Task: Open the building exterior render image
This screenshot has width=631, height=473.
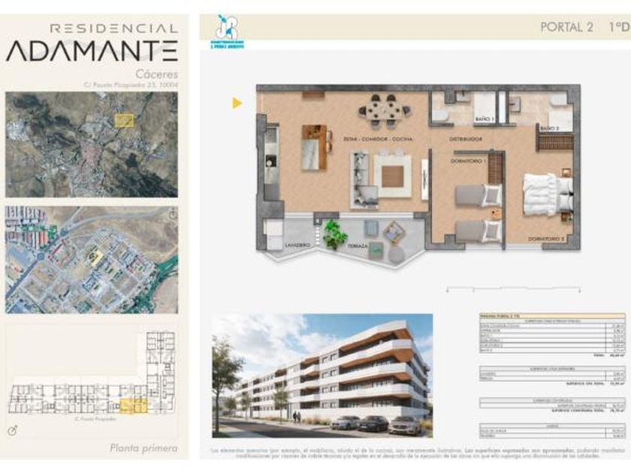Action: (322, 375)
